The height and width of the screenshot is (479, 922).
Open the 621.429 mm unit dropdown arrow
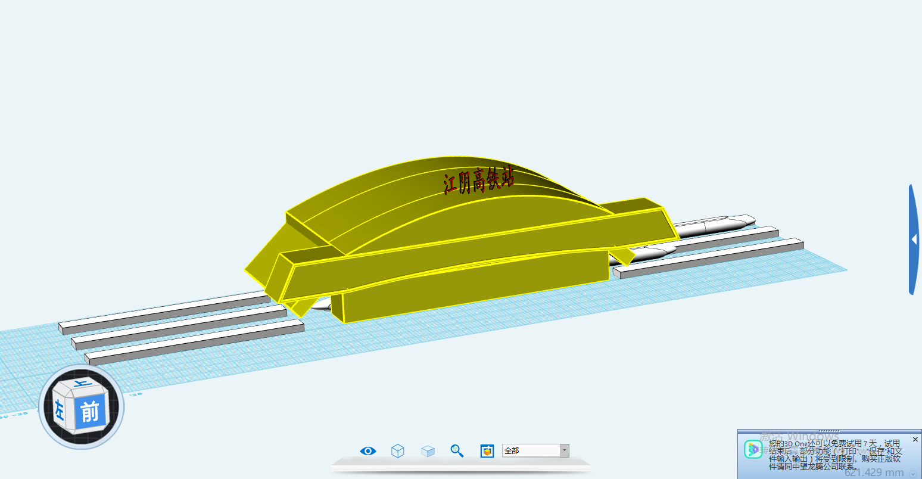(912, 473)
